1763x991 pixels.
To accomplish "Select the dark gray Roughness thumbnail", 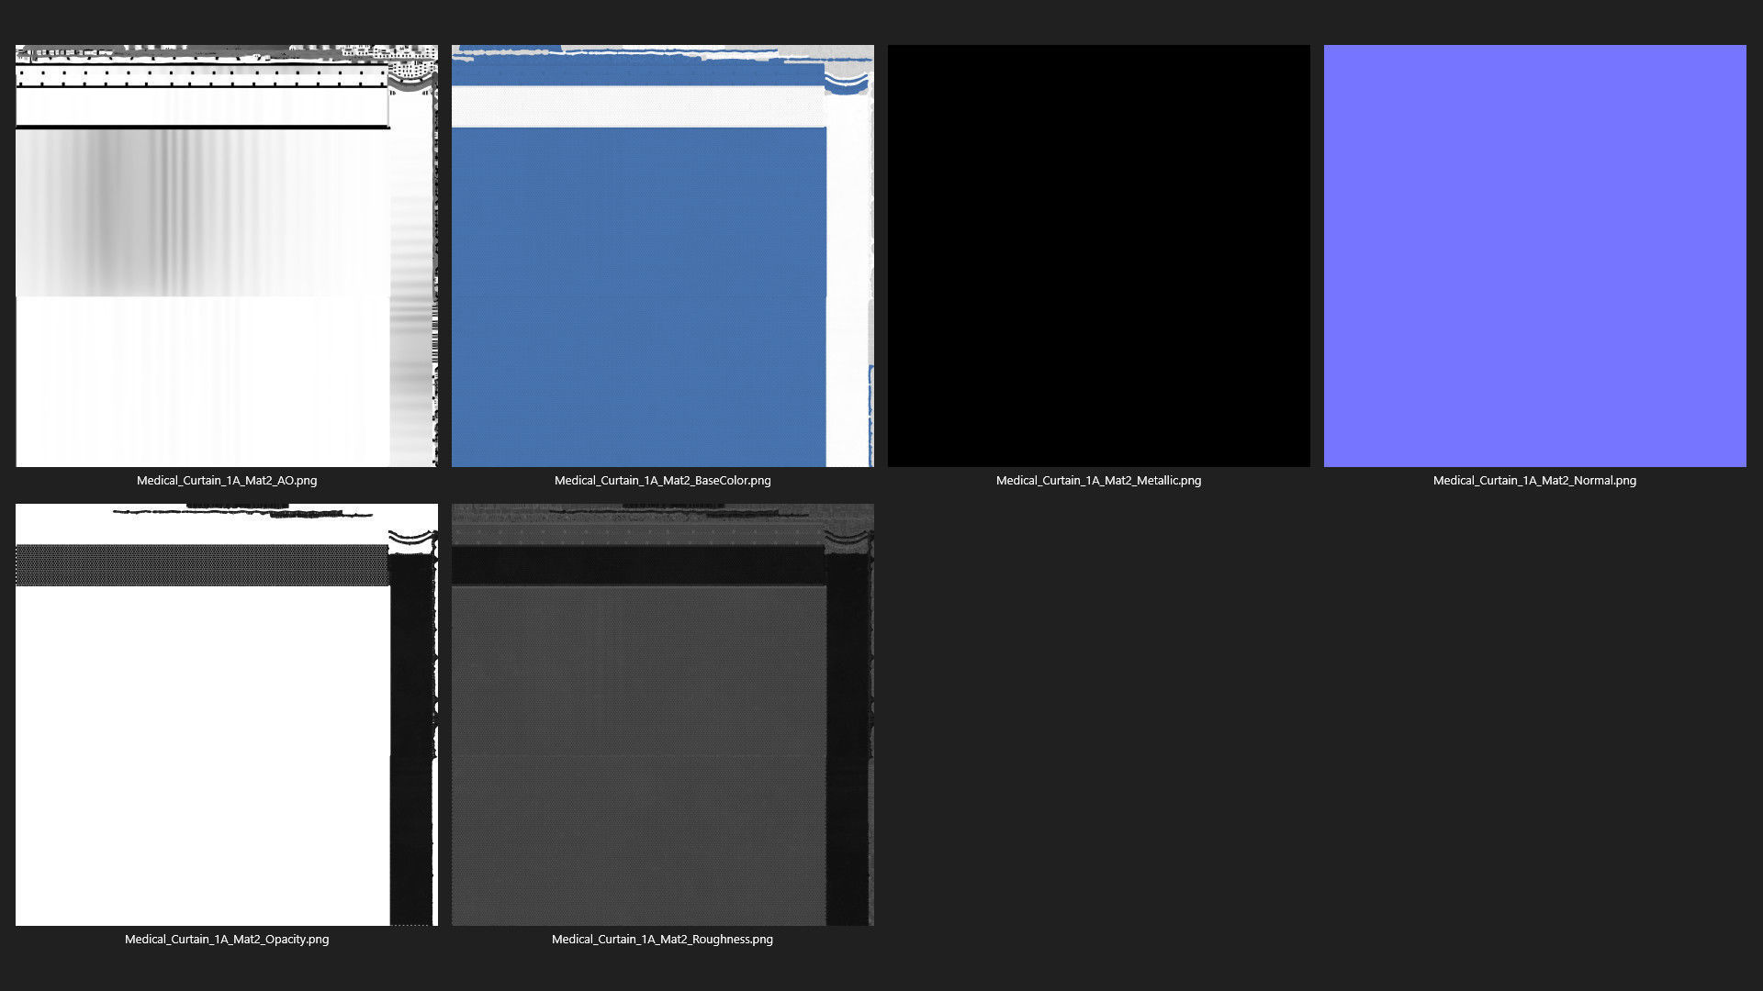I will [638, 752].
